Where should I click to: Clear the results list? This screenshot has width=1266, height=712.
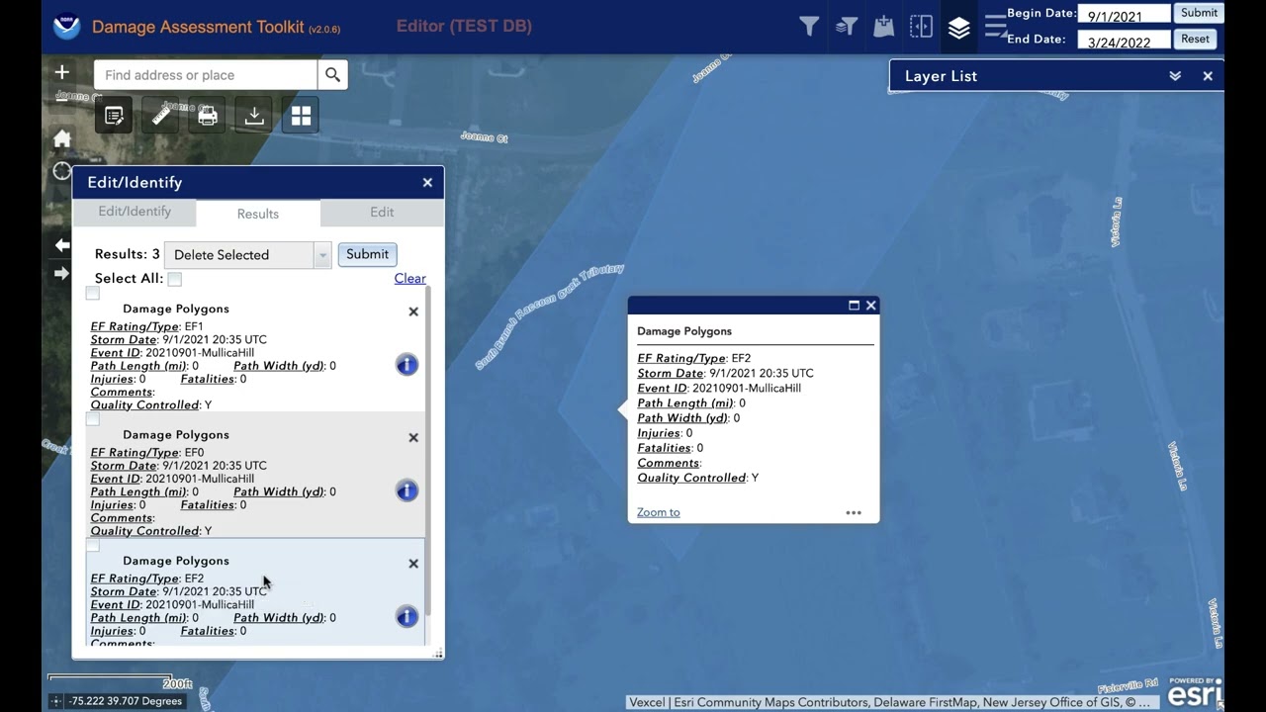pyautogui.click(x=409, y=279)
